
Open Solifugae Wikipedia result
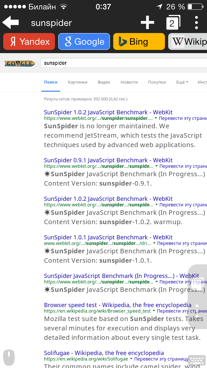pyautogui.click(x=104, y=353)
